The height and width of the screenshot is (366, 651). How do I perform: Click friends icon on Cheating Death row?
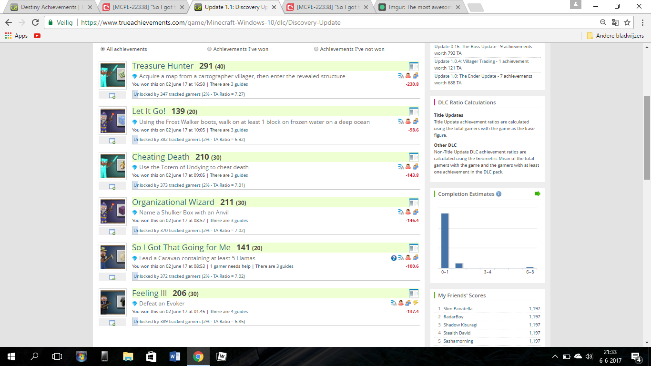click(x=416, y=167)
